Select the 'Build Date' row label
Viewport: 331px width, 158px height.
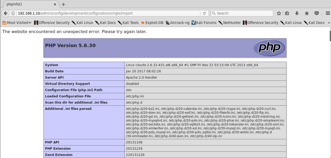pos(54,71)
